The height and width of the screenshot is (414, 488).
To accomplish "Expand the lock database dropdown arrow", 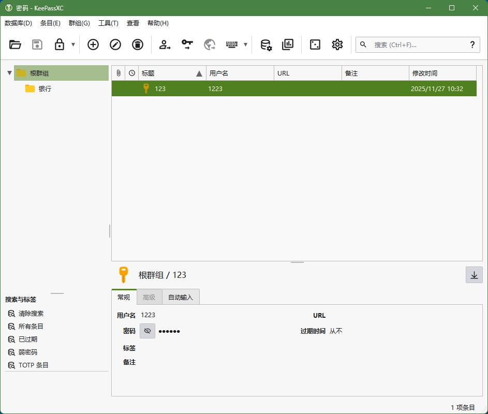I will [73, 45].
